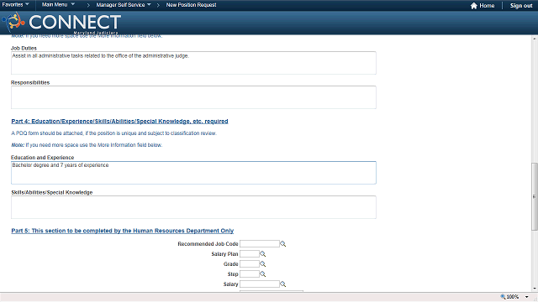Open zoom level dropdown arrow
Screen dimensions: 538x302
527,297
